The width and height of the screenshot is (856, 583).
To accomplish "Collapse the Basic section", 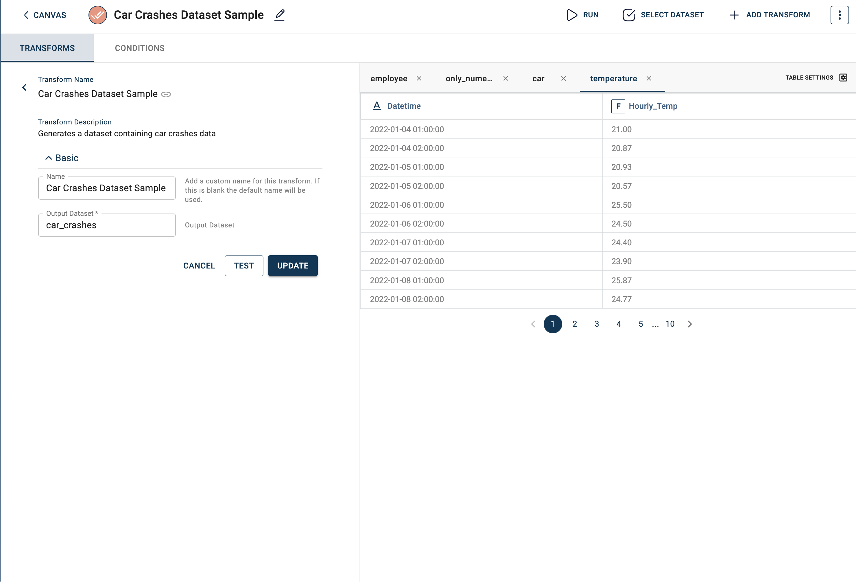I will (48, 158).
